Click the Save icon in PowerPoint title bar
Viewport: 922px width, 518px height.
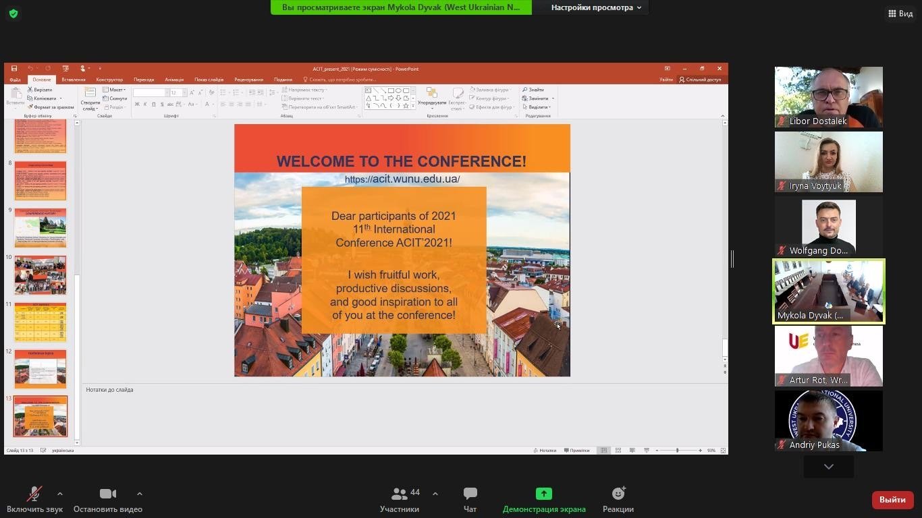pos(13,68)
